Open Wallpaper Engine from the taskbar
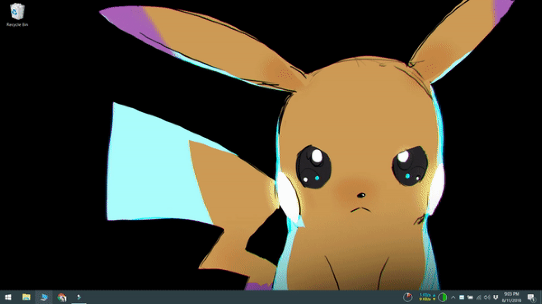Image resolution: width=542 pixels, height=304 pixels. click(x=78, y=298)
